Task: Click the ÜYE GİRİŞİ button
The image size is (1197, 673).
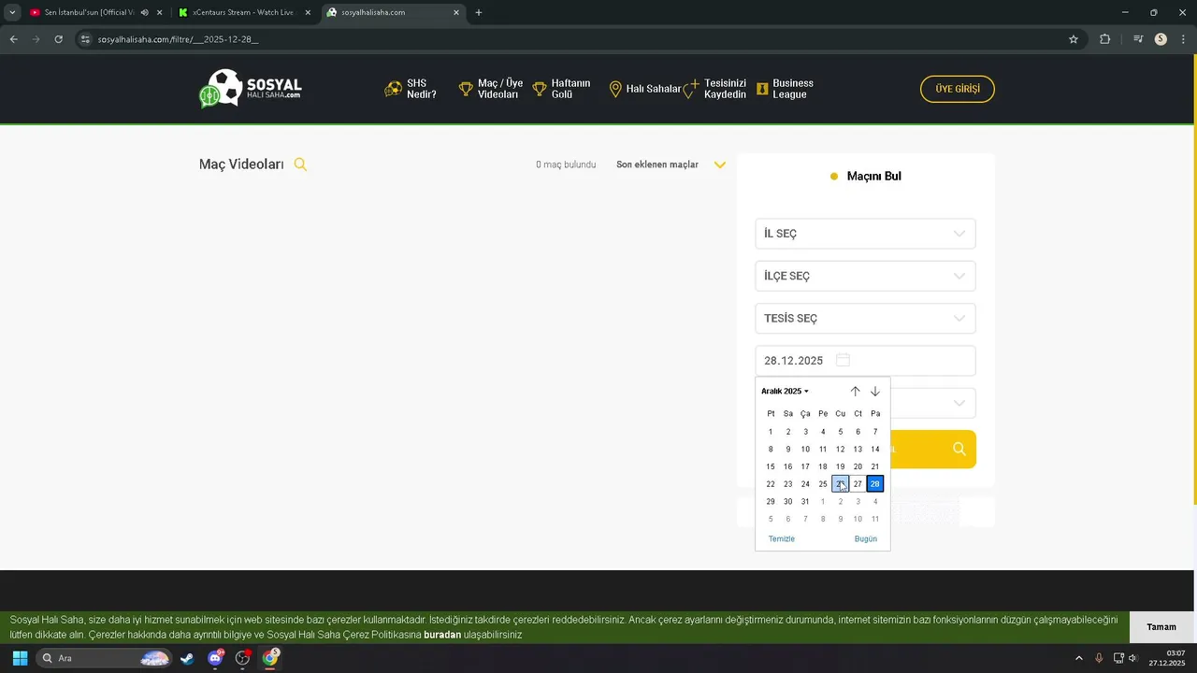Action: click(x=958, y=89)
